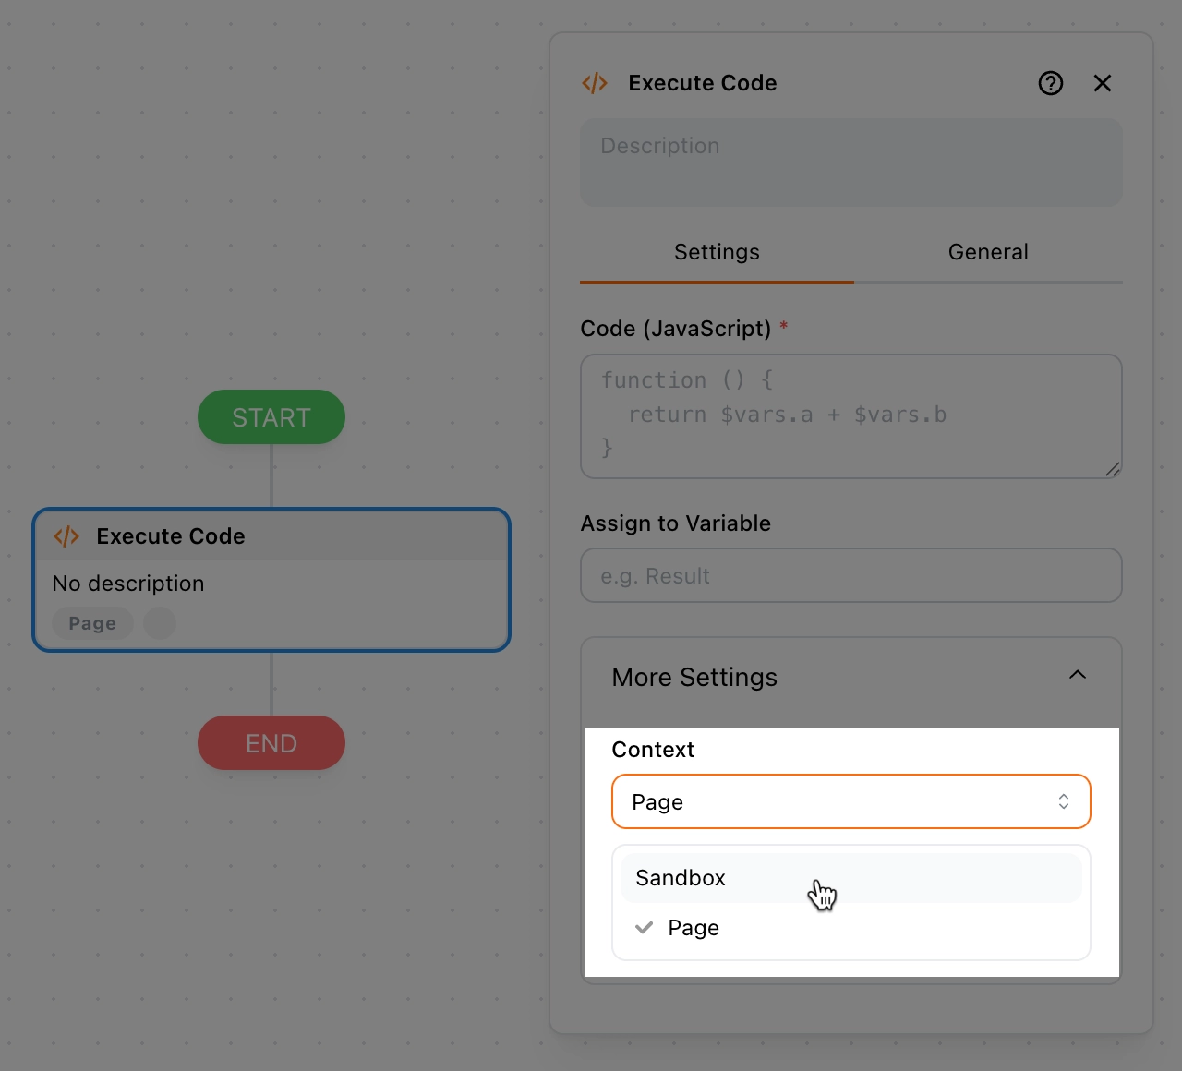Click the Page badge on the node
The width and height of the screenshot is (1182, 1071).
point(92,623)
